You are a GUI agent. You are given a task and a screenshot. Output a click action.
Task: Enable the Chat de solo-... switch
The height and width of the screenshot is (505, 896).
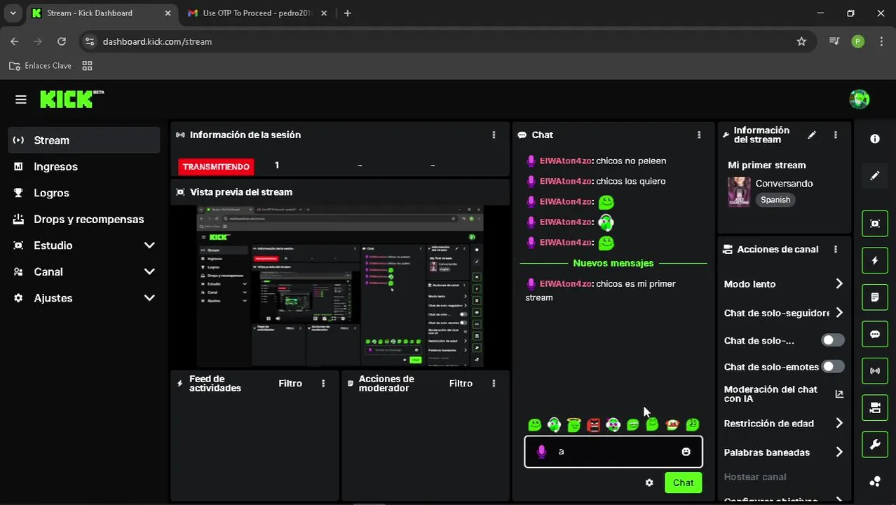[833, 340]
